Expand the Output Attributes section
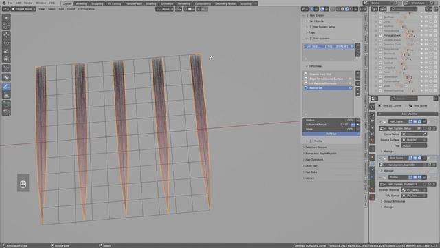The image size is (440, 248). click(394, 201)
